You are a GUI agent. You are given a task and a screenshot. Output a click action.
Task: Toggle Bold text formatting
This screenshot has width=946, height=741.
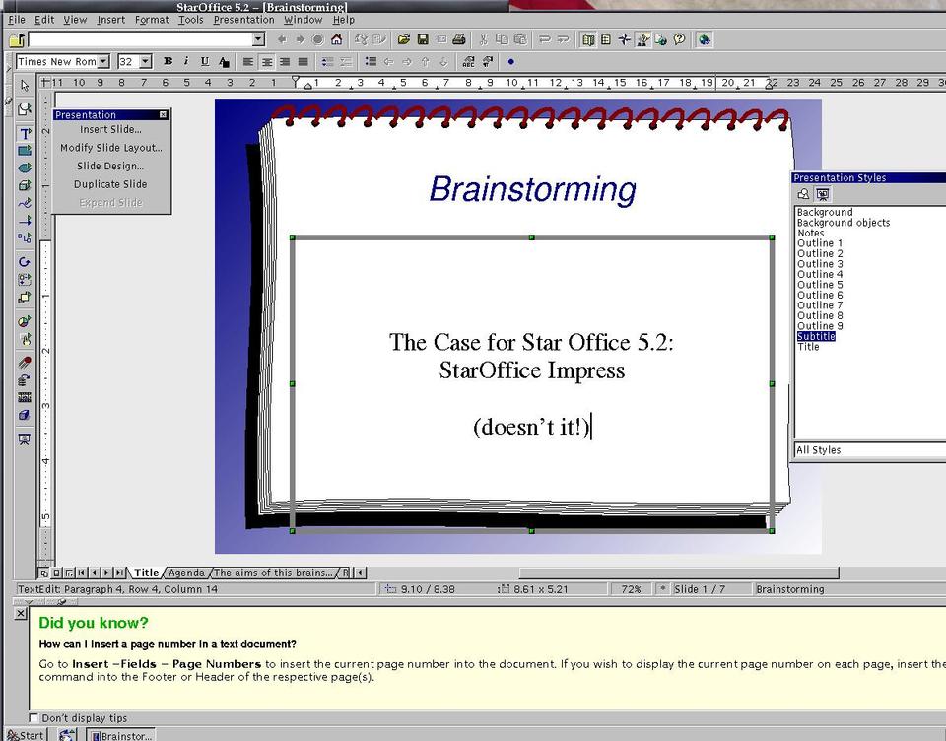point(168,61)
